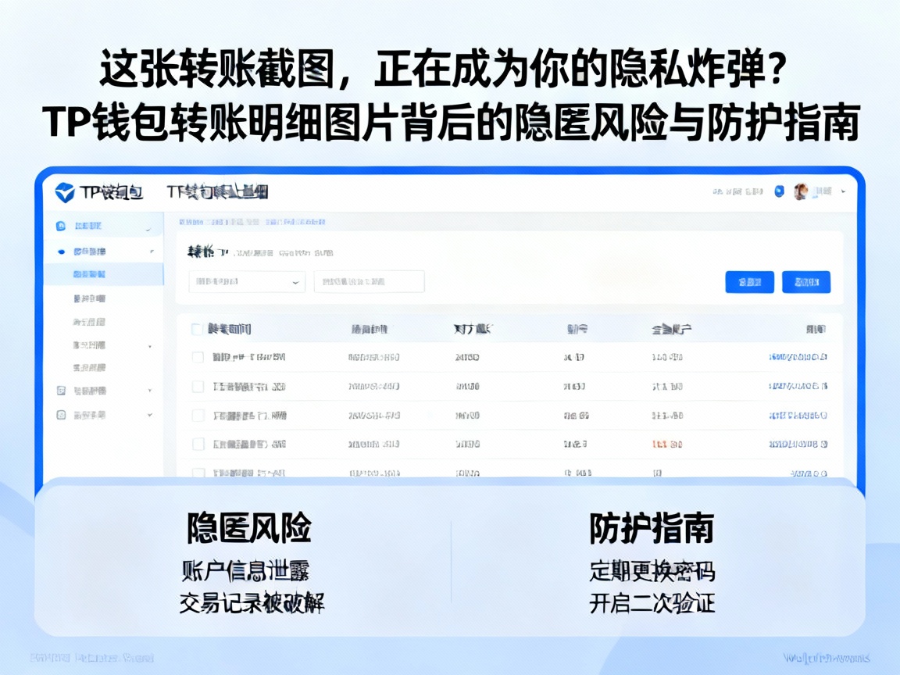This screenshot has width=900, height=675.
Task: Expand the chevron next to the user avatar
Action: click(842, 192)
